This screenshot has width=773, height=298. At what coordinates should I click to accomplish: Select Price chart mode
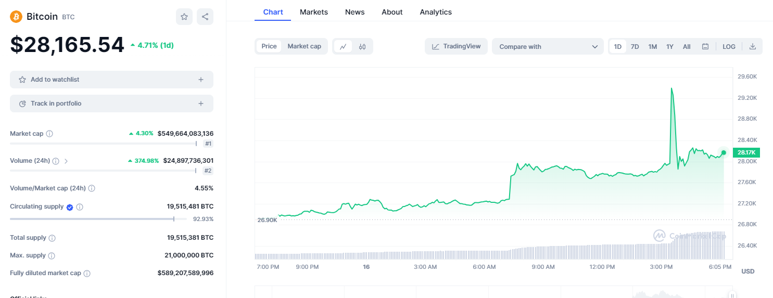[x=269, y=46]
